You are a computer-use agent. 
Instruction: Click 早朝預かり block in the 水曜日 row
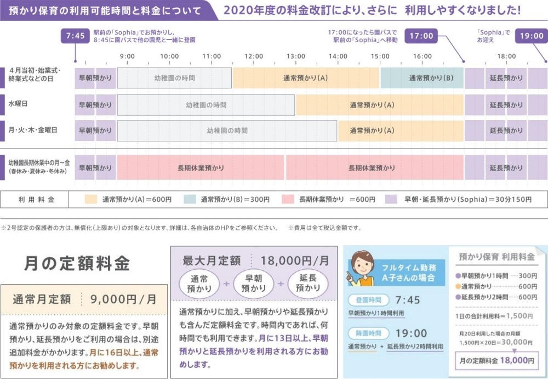(x=95, y=105)
